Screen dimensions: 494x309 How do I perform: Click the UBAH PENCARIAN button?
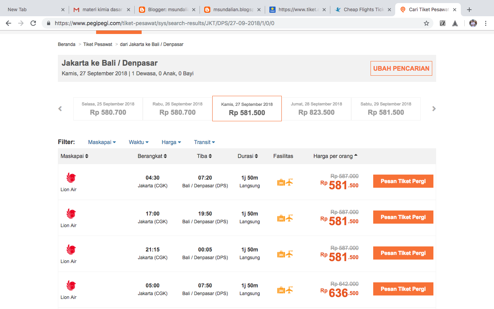click(x=401, y=68)
